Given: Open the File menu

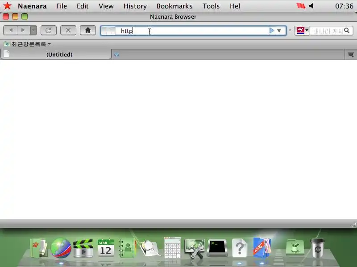Looking at the screenshot, I should 62,6.
